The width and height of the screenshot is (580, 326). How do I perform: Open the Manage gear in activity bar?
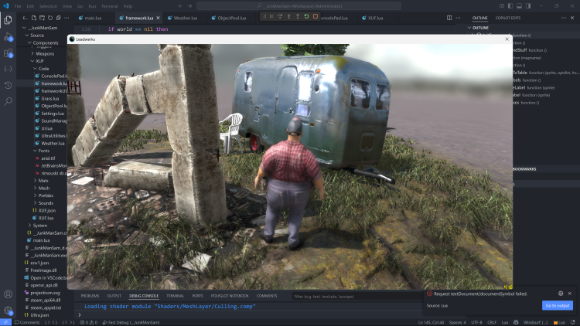click(8, 311)
